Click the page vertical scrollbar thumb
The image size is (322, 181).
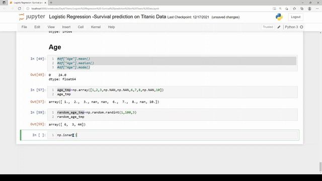(320, 166)
